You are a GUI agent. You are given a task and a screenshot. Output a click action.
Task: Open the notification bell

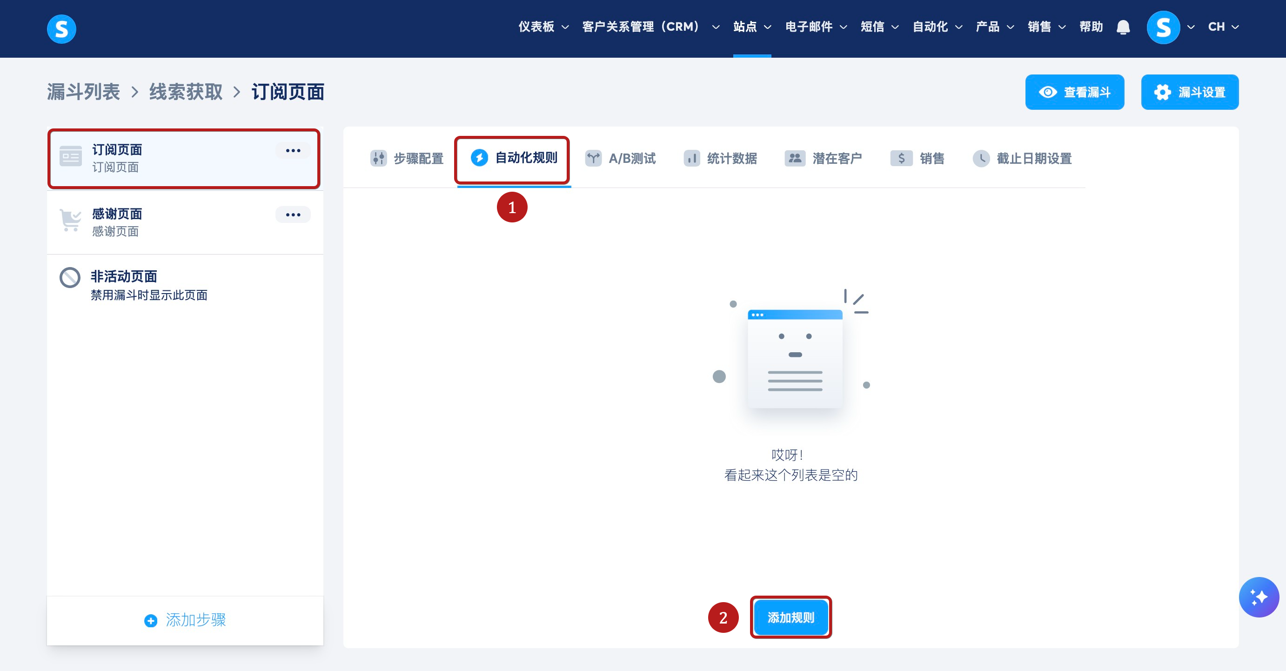click(1123, 27)
